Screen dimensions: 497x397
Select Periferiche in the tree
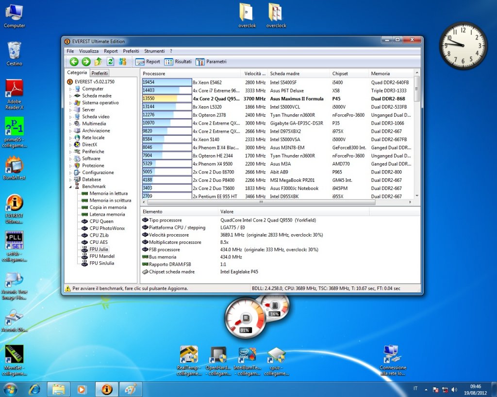93,152
